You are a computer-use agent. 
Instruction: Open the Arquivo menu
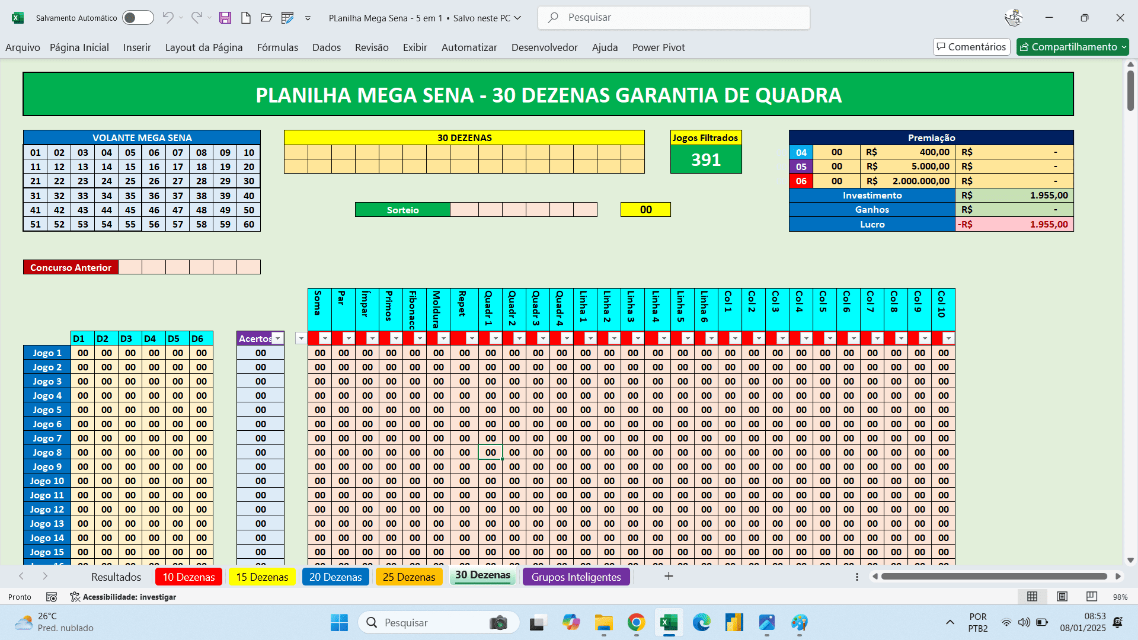23,47
